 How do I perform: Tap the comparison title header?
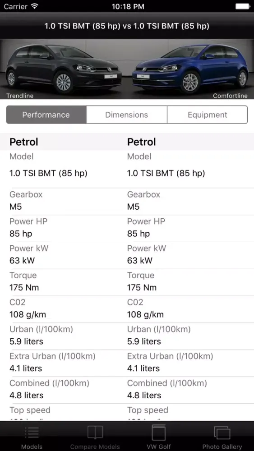click(127, 26)
